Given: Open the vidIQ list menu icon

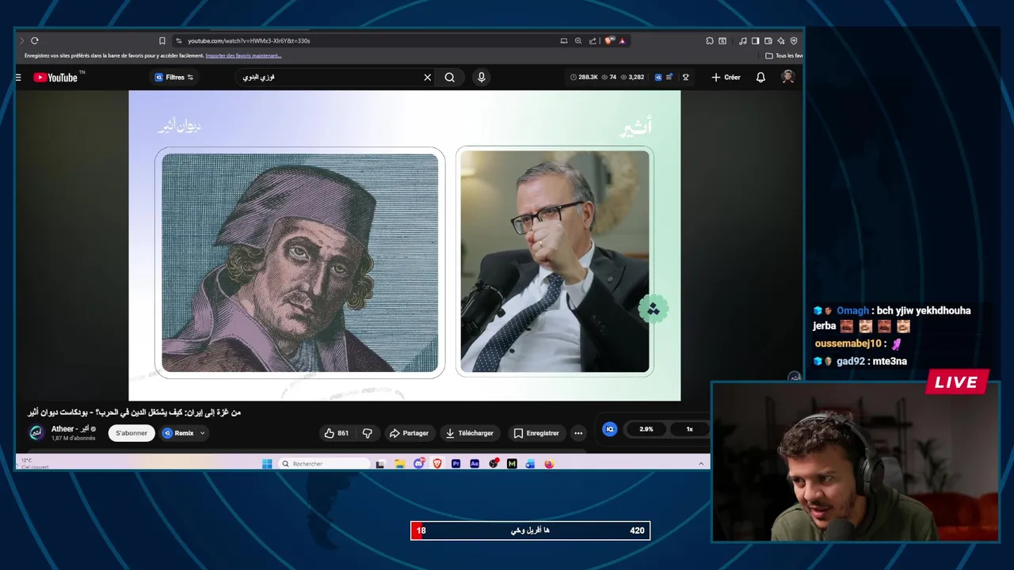Looking at the screenshot, I should 669,78.
